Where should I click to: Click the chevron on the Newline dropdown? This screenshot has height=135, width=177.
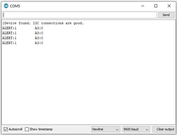coord(117,130)
